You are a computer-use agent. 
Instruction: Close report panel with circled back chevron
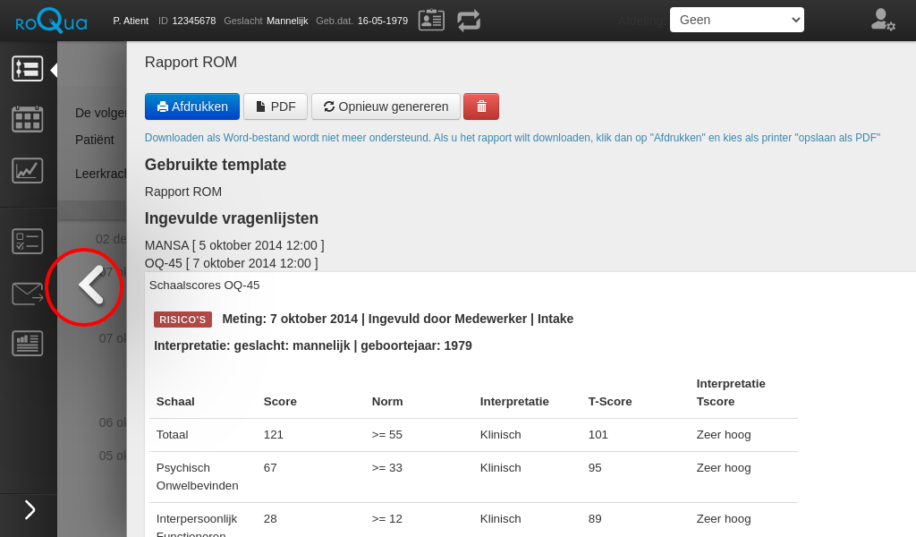click(87, 286)
